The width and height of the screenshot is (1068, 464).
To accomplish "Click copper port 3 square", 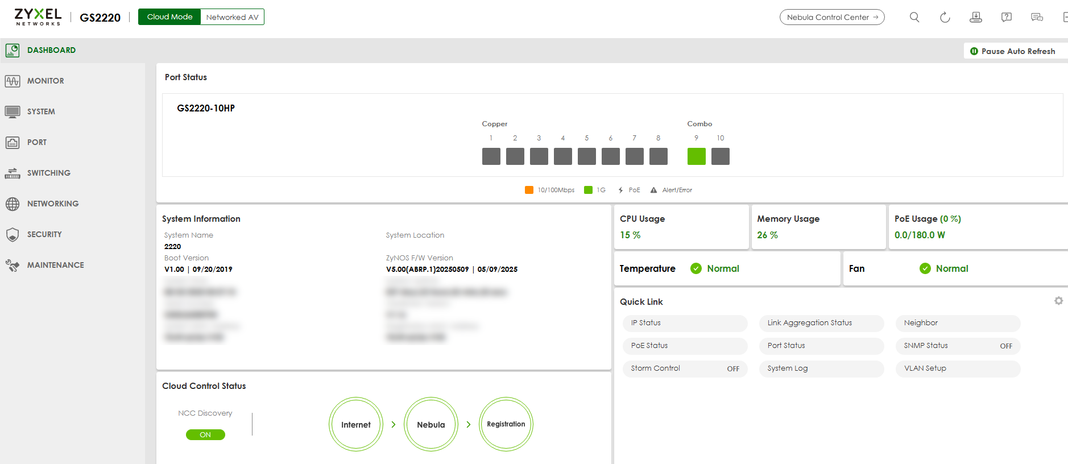I will [539, 156].
